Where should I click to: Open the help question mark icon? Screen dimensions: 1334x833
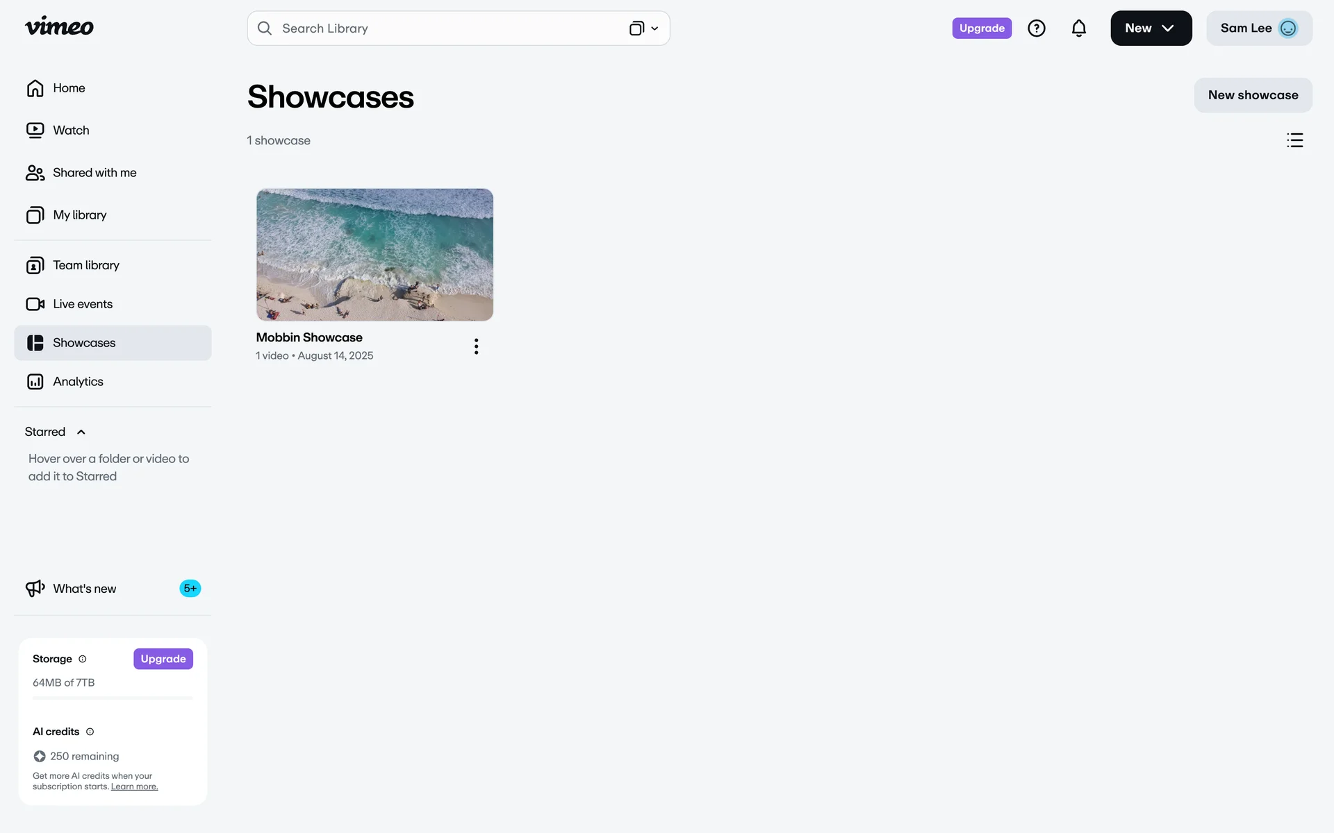pos(1036,28)
